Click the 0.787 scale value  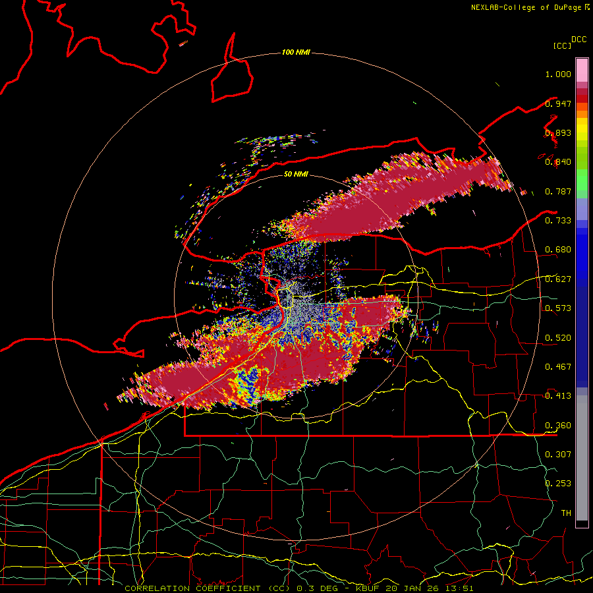(558, 191)
